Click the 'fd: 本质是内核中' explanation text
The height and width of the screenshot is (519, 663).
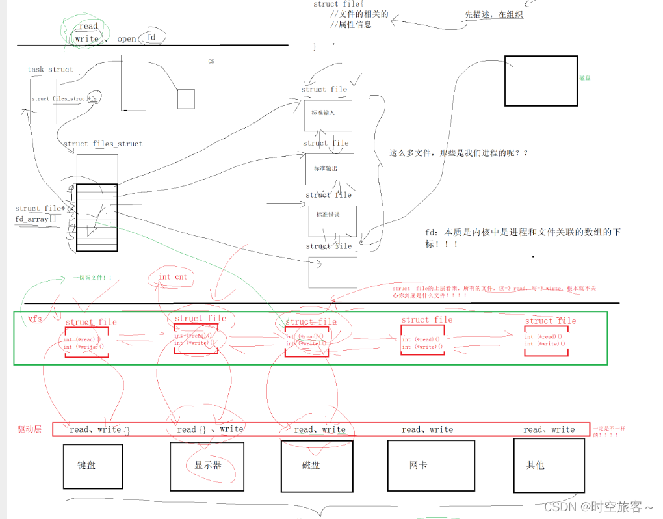coord(523,238)
